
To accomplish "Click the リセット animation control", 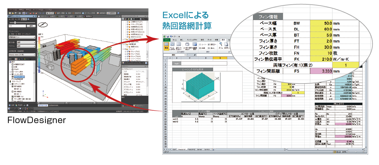I will pyautogui.click(x=27, y=34).
